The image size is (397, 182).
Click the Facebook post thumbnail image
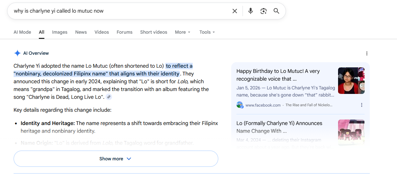pyautogui.click(x=351, y=81)
